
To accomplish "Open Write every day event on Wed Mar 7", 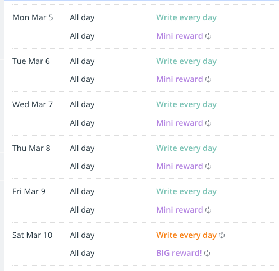I will click(x=186, y=105).
